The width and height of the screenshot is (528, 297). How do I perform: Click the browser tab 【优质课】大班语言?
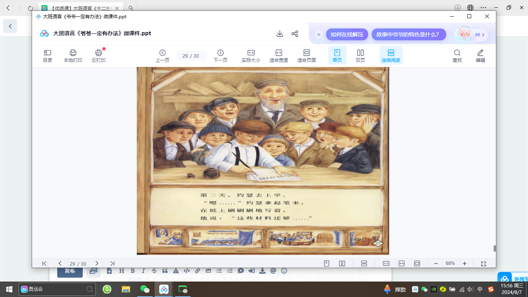click(x=80, y=8)
